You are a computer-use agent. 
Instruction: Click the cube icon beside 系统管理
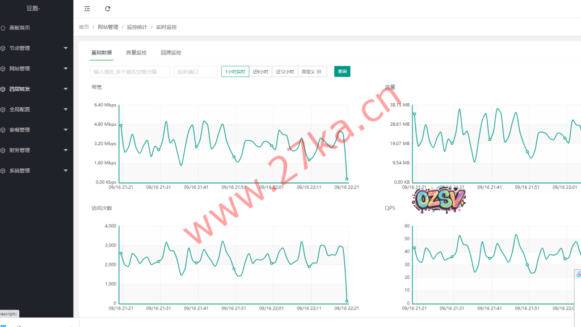pos(3,171)
